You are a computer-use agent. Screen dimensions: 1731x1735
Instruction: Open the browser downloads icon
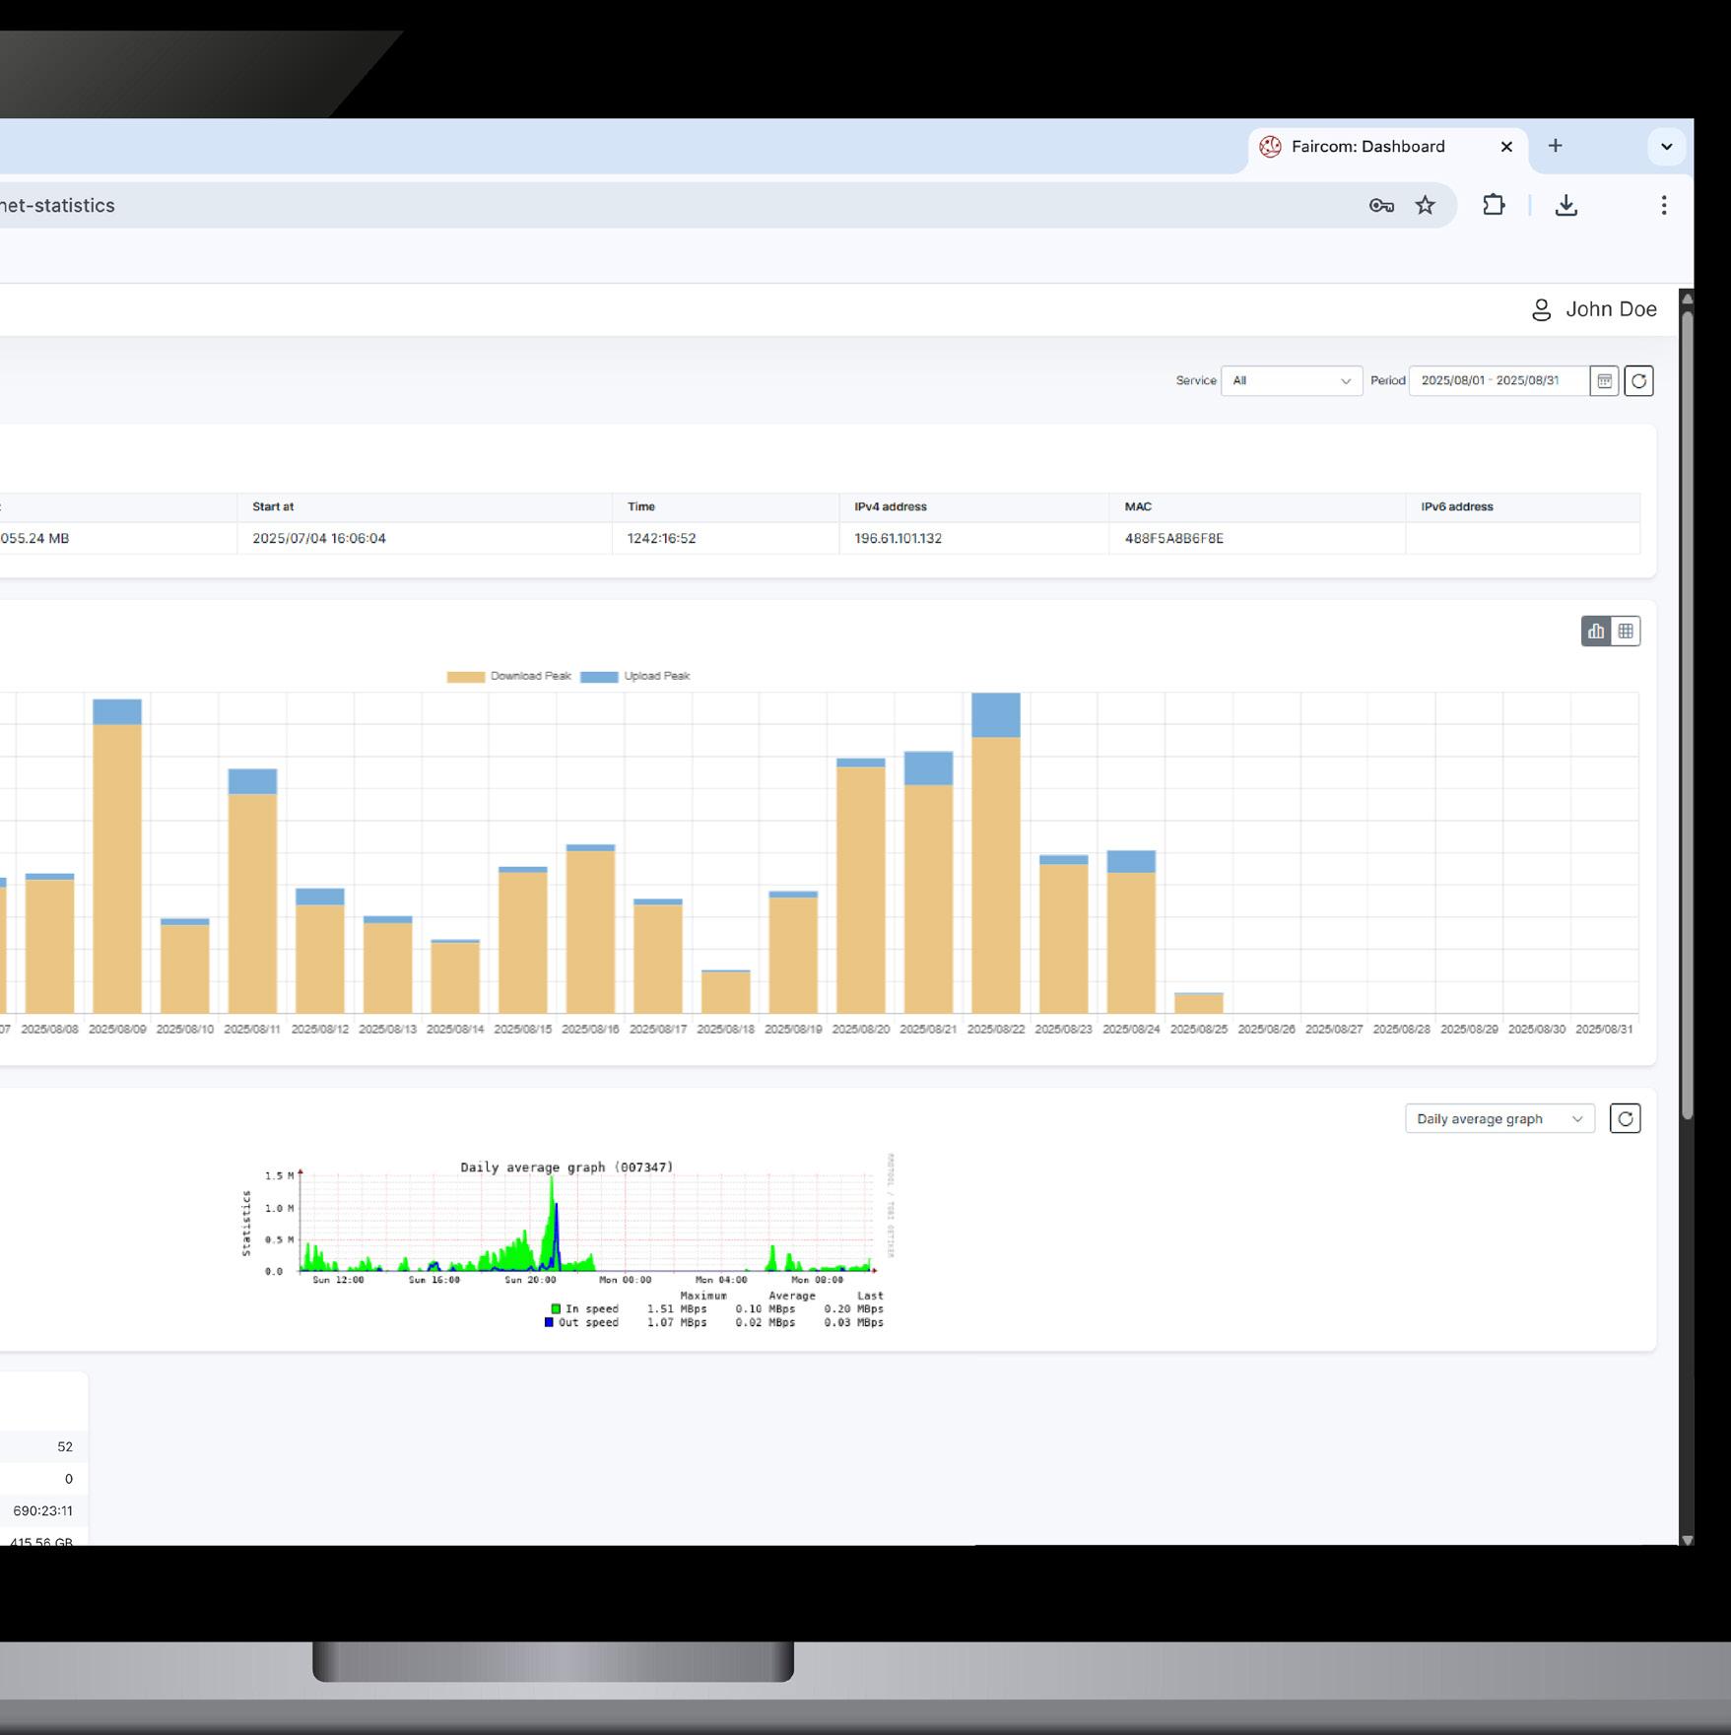(x=1566, y=205)
